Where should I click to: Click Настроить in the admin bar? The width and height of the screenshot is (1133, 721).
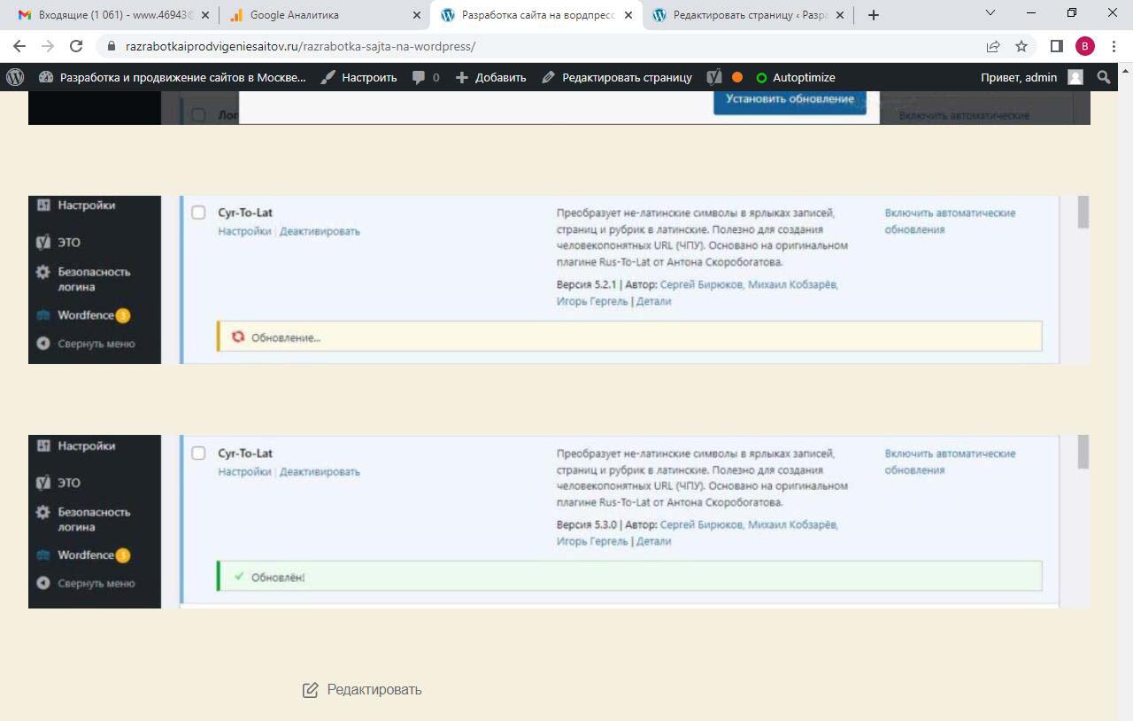(358, 77)
